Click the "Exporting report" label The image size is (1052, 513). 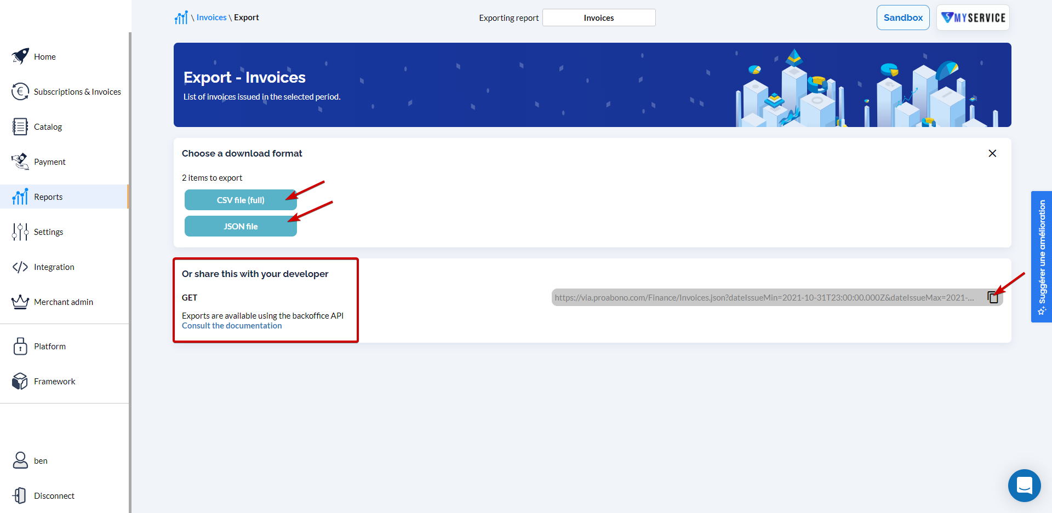coord(508,18)
